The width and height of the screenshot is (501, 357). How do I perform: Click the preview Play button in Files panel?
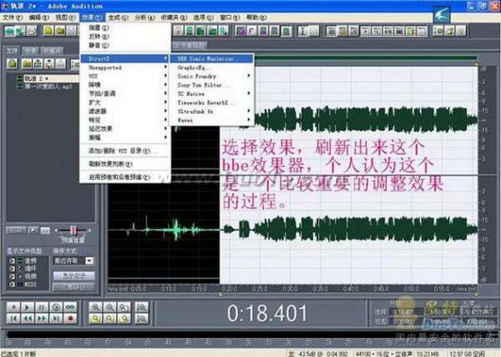point(33,230)
